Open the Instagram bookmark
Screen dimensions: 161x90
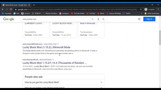pos(64,13)
